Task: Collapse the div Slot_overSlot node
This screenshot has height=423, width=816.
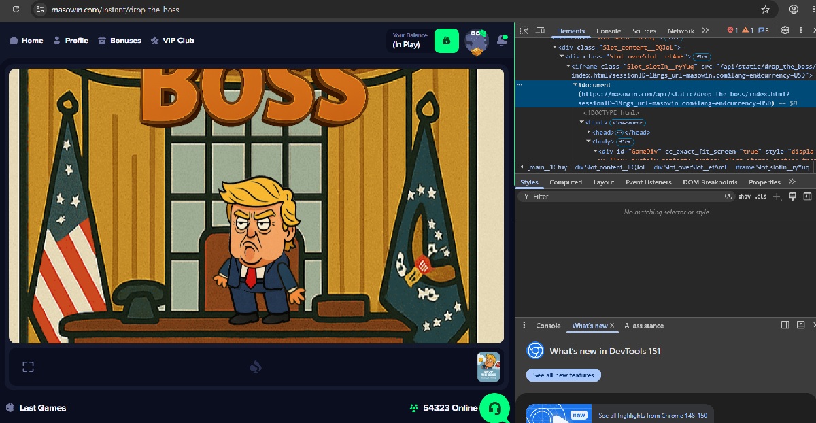Action: [x=560, y=57]
